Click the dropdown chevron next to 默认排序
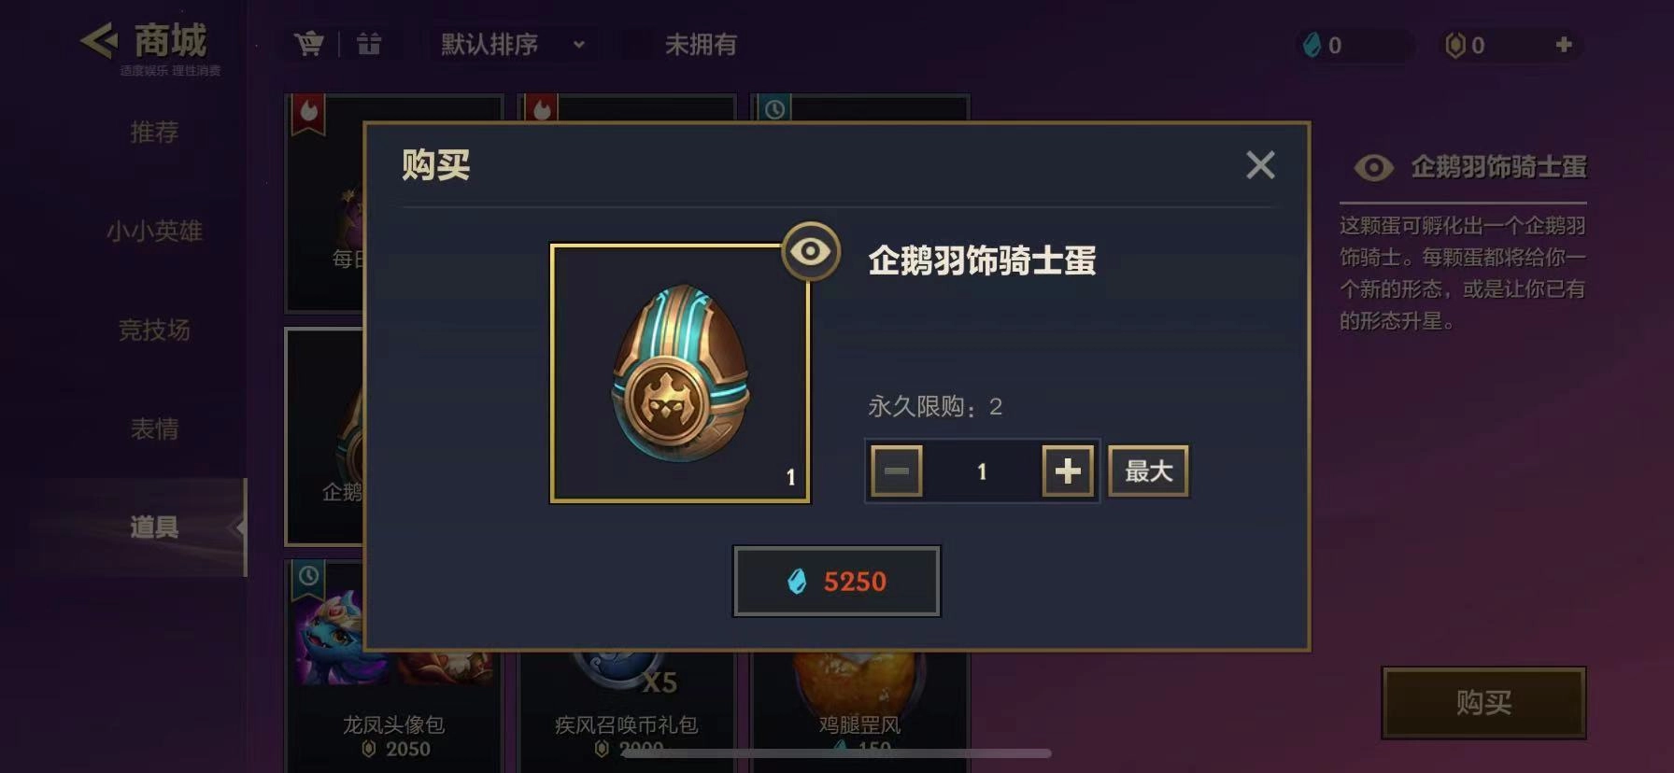 pyautogui.click(x=579, y=44)
